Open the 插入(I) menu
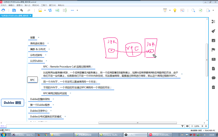Screen dimensions: 218x137 28,5
